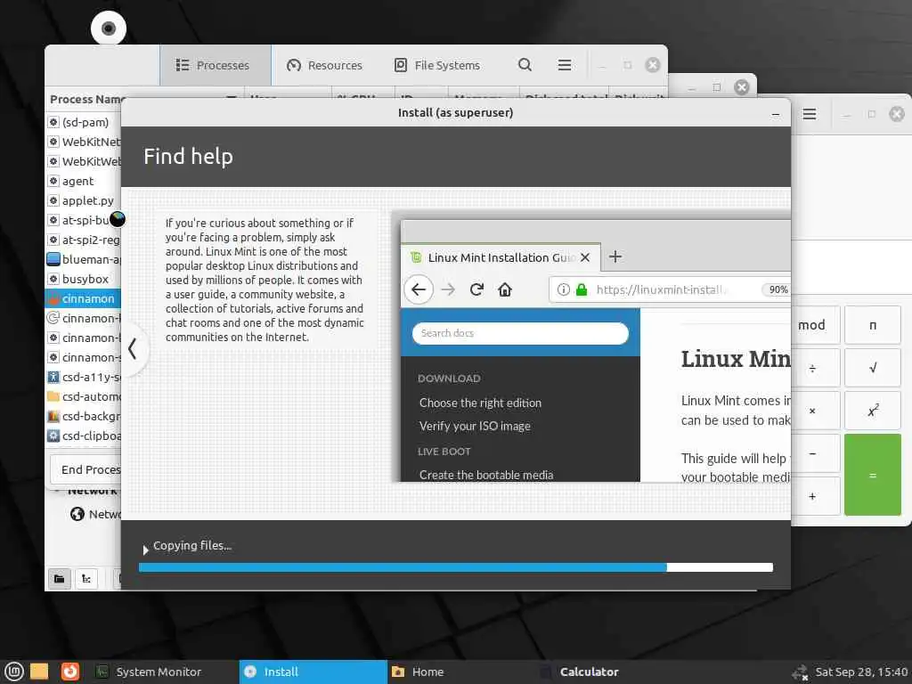Click the csd-background process icon
The width and height of the screenshot is (912, 684).
point(53,417)
